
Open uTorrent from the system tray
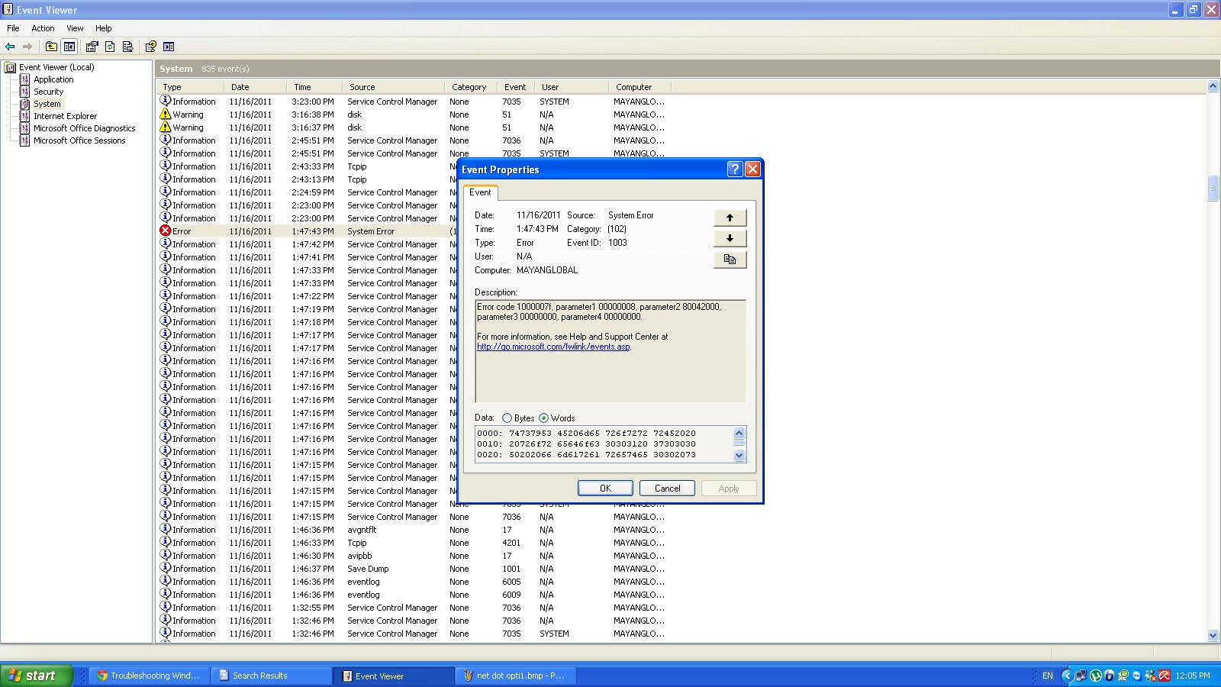pyautogui.click(x=1096, y=676)
